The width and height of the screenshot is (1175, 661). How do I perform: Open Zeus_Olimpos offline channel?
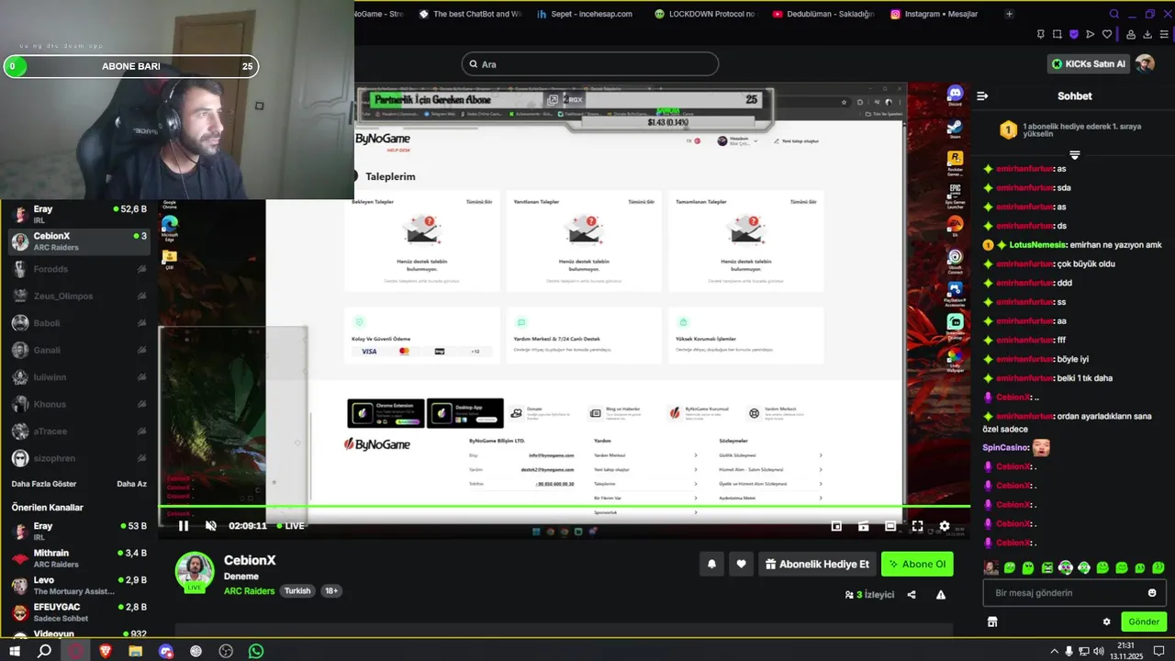click(x=79, y=296)
